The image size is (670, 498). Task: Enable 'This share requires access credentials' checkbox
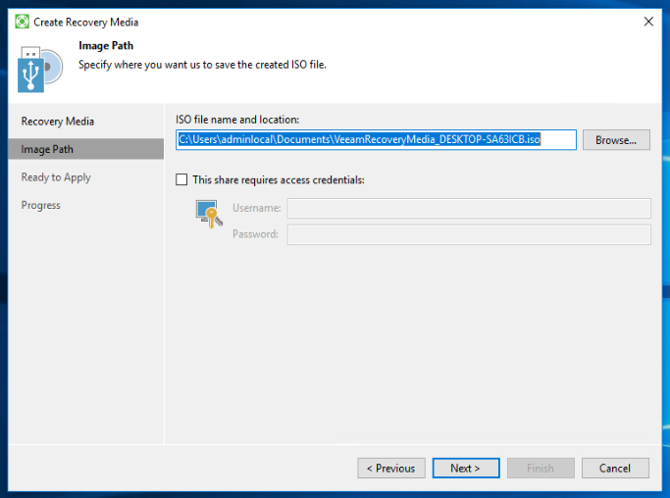(x=181, y=179)
